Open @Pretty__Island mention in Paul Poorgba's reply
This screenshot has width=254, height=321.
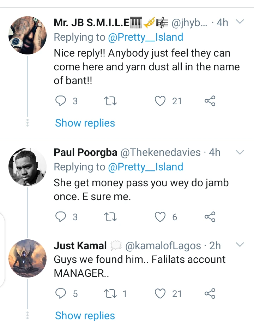click(x=146, y=167)
